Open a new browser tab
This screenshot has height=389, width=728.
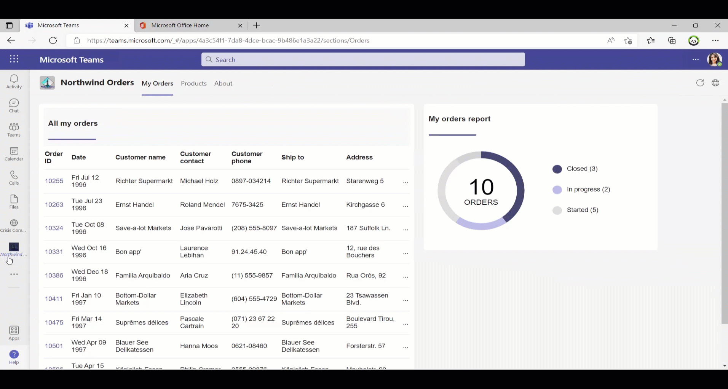click(x=257, y=26)
